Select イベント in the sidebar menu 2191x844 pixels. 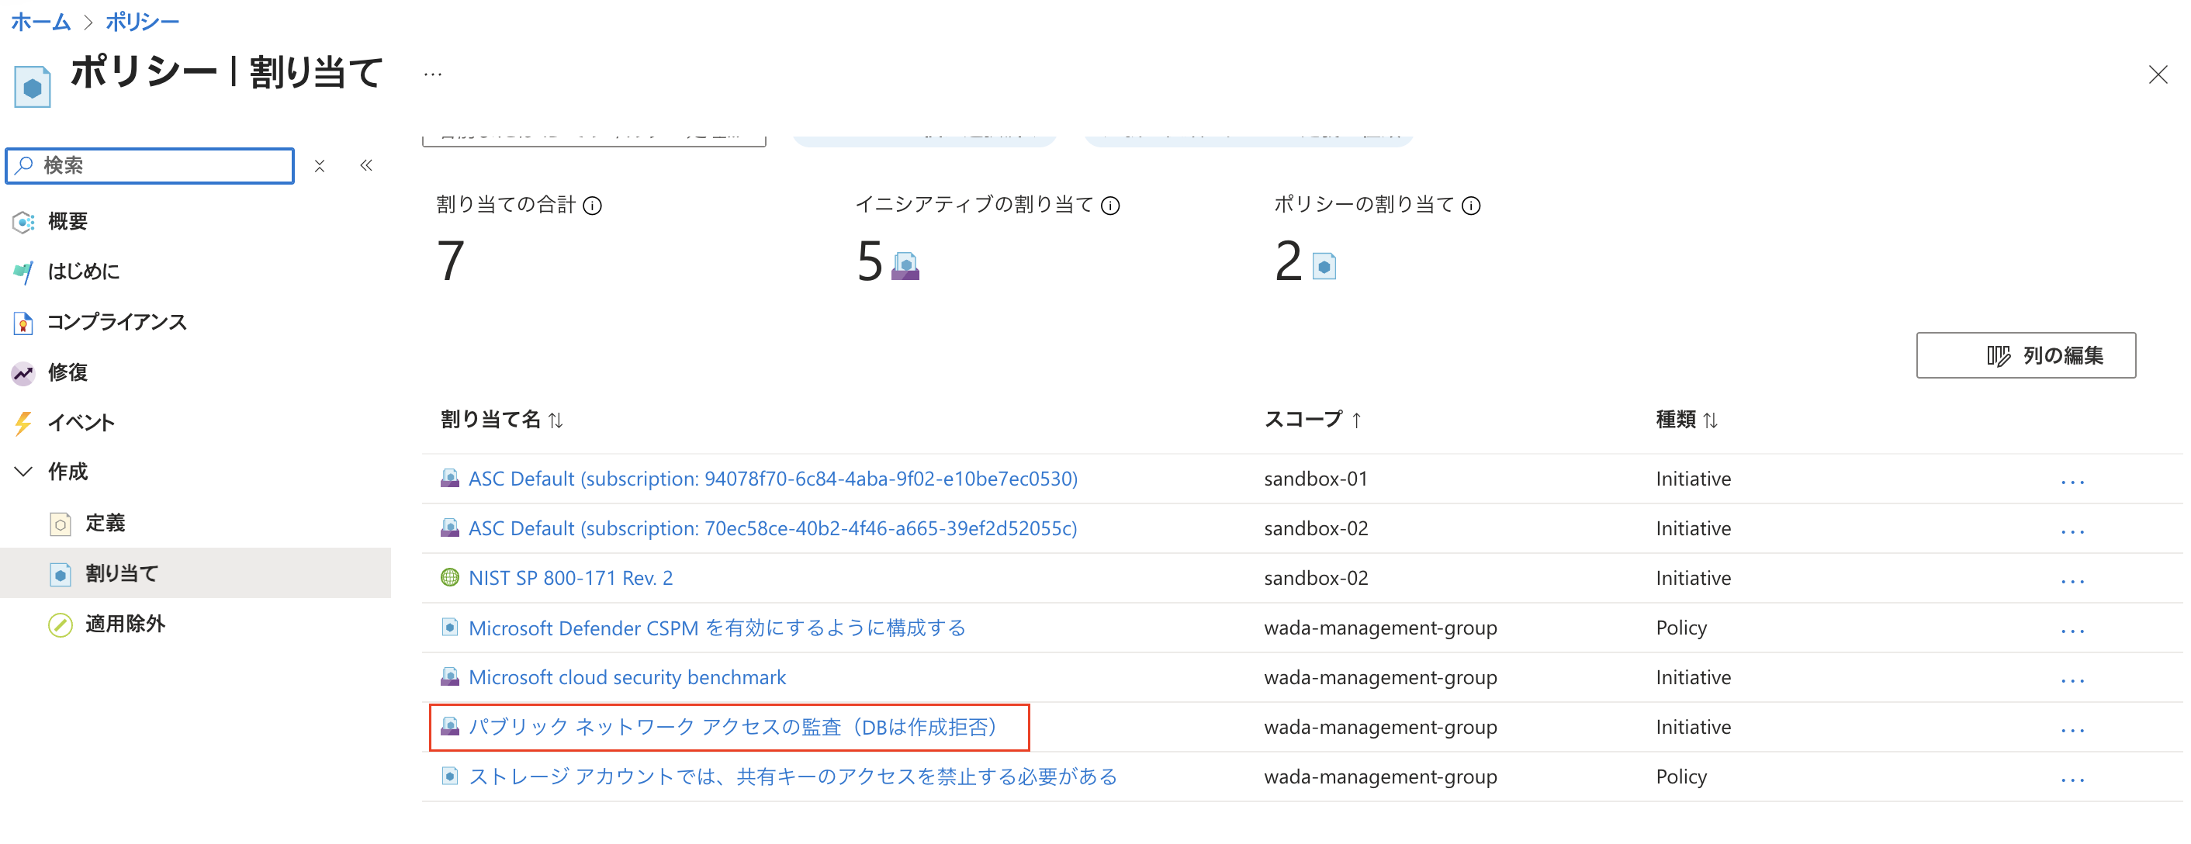(x=81, y=423)
